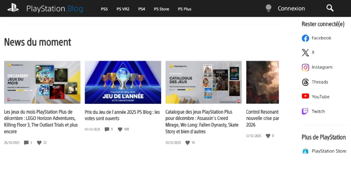Like the 10/12/2025 catalogue article heart

187,143
